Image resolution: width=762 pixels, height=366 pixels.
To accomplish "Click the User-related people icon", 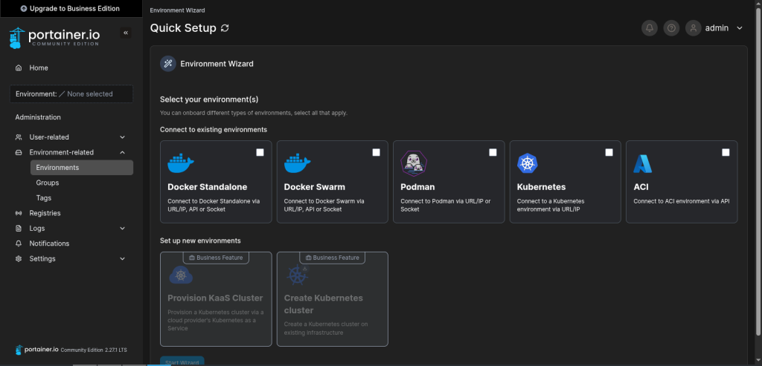I will (x=19, y=137).
